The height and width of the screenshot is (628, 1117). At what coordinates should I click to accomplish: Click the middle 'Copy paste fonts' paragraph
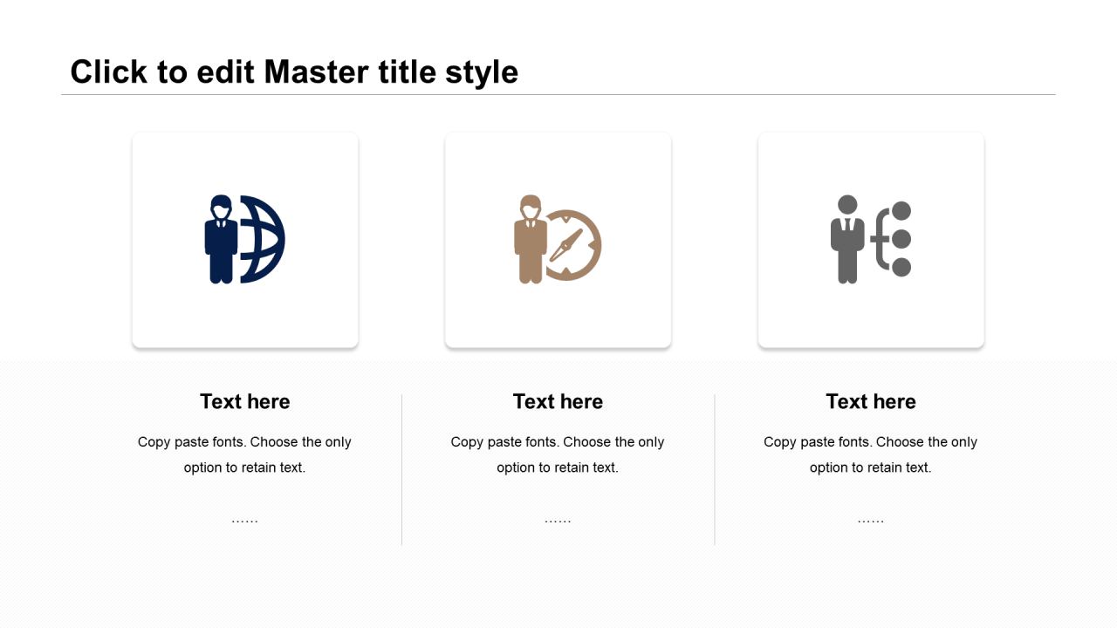558,454
